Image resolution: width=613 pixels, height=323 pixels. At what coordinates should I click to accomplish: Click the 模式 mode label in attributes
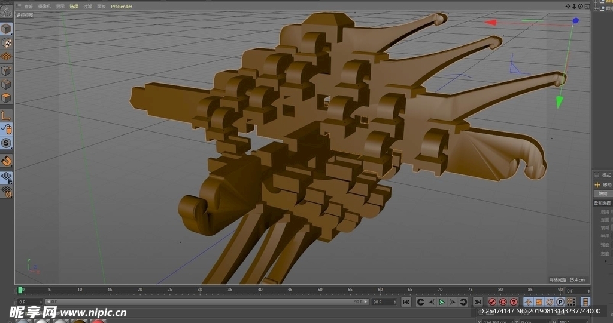click(x=606, y=175)
